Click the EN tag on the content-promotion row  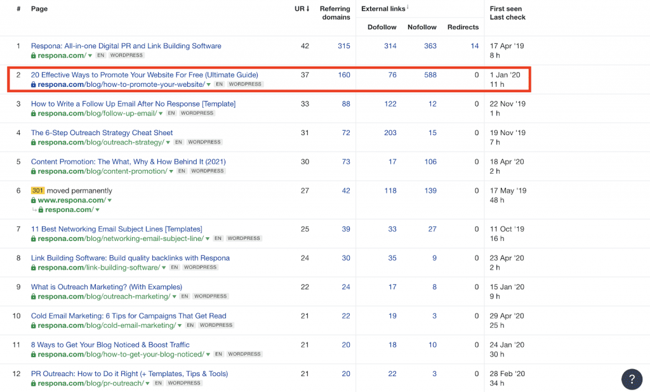[x=182, y=171]
